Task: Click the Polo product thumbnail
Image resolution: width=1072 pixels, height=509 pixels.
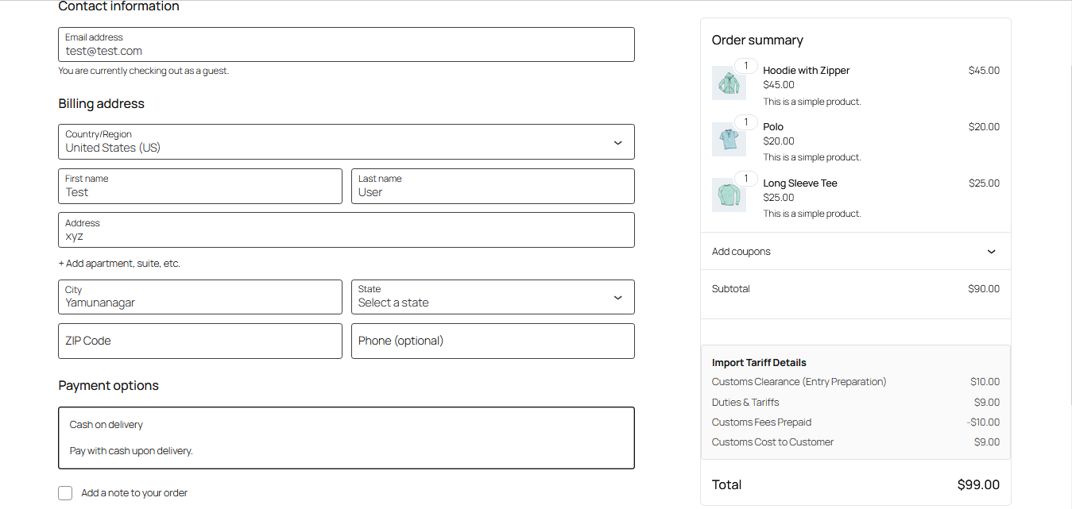Action: pos(729,139)
